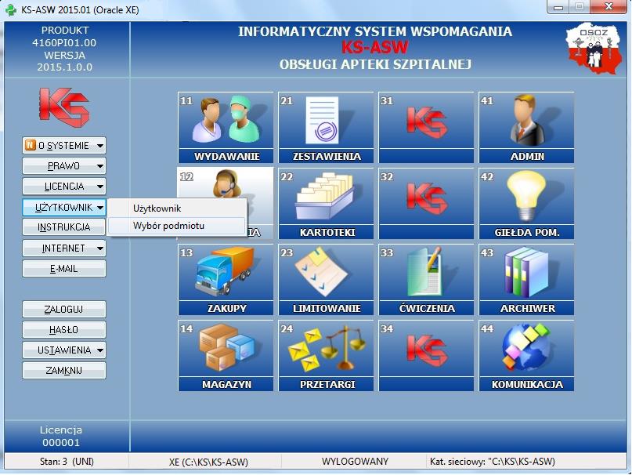Image resolution: width=632 pixels, height=475 pixels.
Task: Click the OSOZ Poland map logo
Action: pos(594,49)
